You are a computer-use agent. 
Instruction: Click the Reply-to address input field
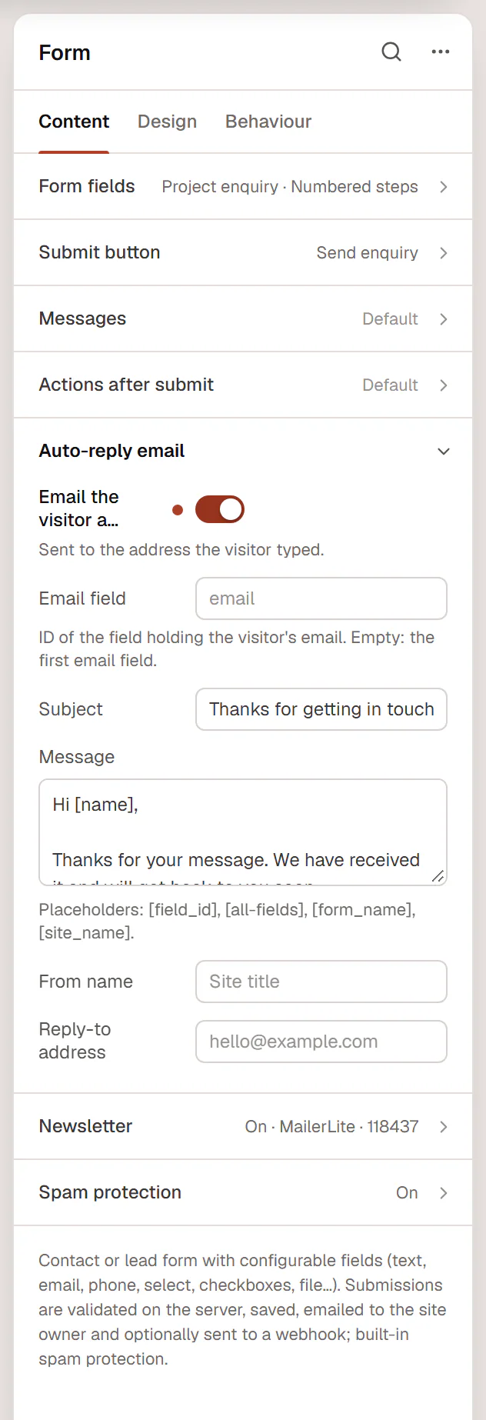pyautogui.click(x=321, y=1042)
